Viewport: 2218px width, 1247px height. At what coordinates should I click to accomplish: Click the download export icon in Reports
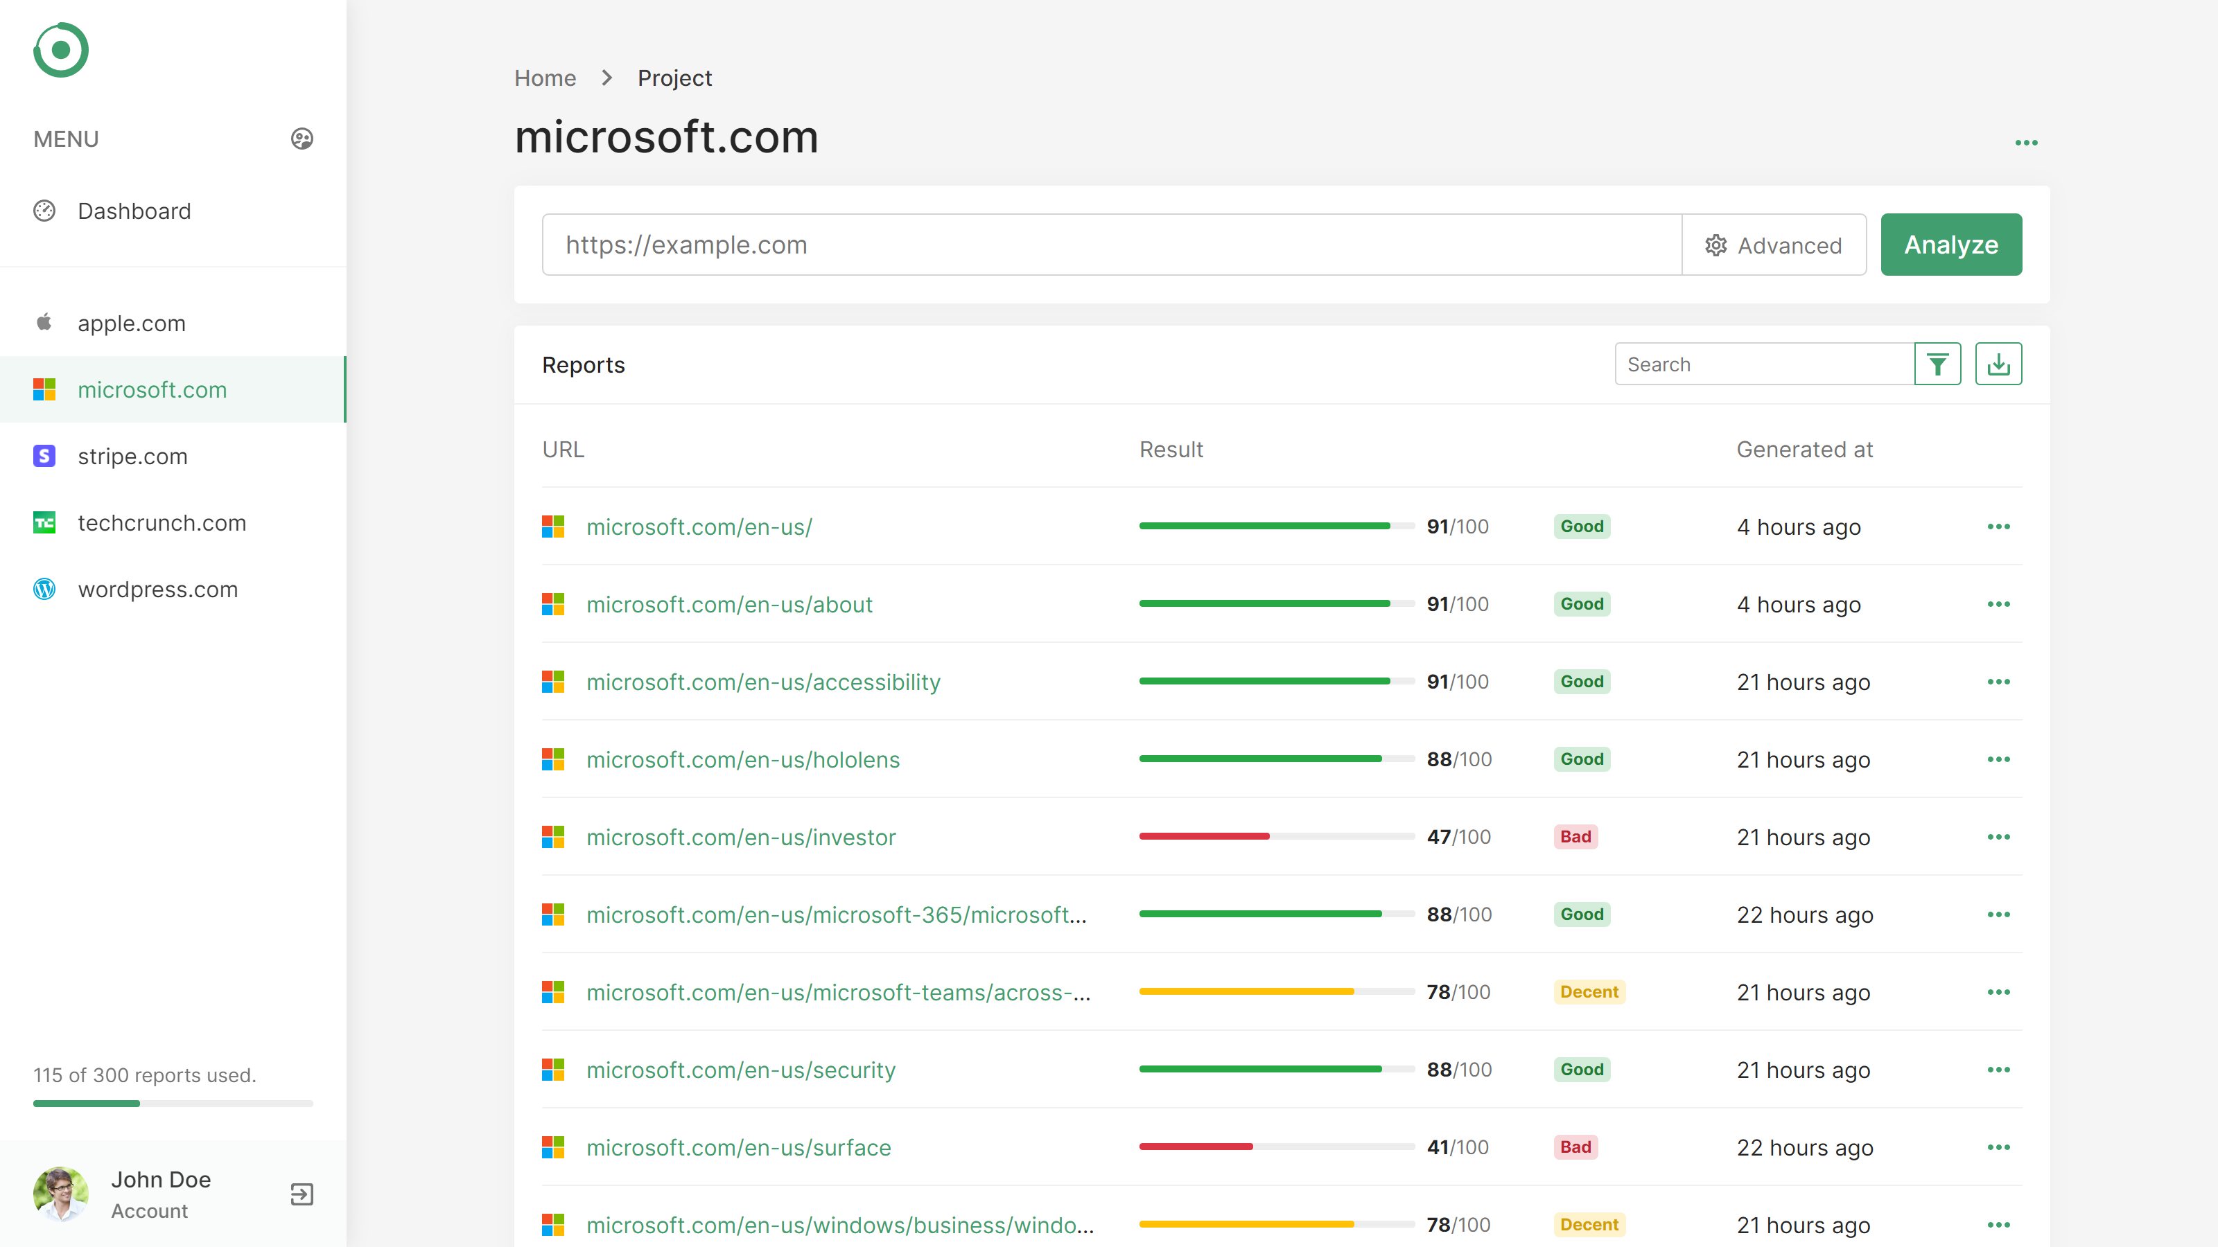pyautogui.click(x=1998, y=364)
